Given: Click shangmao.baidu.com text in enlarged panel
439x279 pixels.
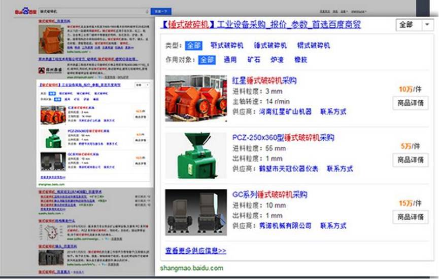Looking at the screenshot, I should (192, 268).
